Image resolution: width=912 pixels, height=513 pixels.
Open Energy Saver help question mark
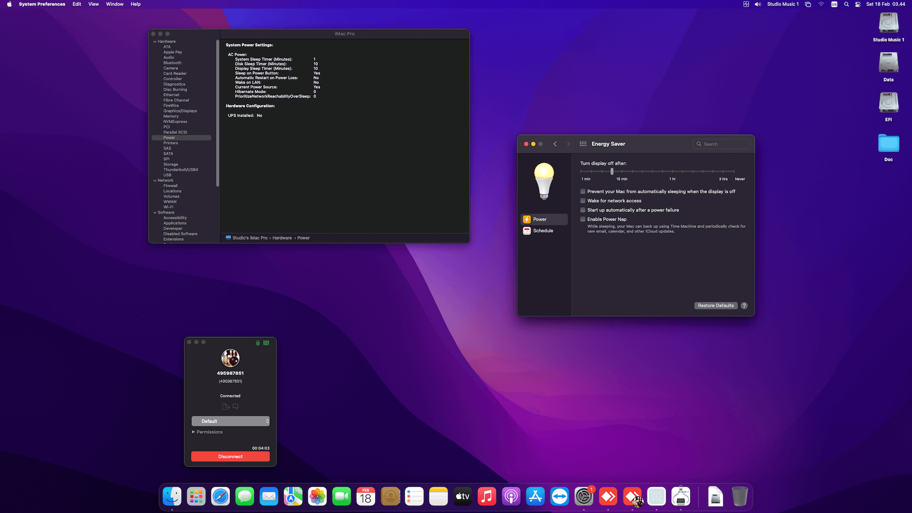point(744,305)
